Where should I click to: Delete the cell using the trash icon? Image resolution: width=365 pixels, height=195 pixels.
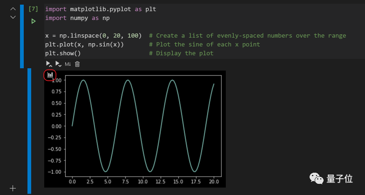tap(77, 64)
